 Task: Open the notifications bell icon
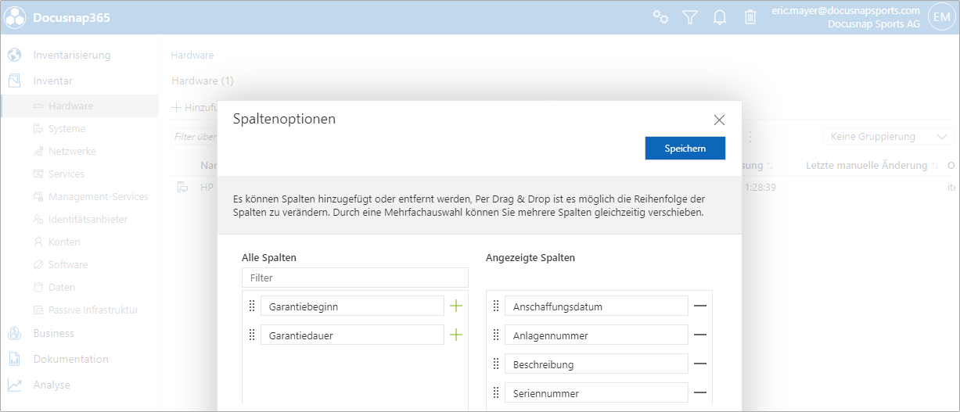pos(720,17)
